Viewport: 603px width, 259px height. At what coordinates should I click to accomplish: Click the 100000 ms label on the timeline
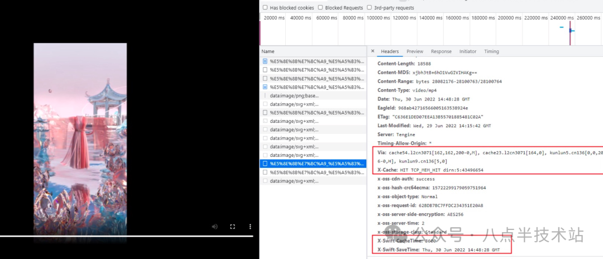(379, 18)
